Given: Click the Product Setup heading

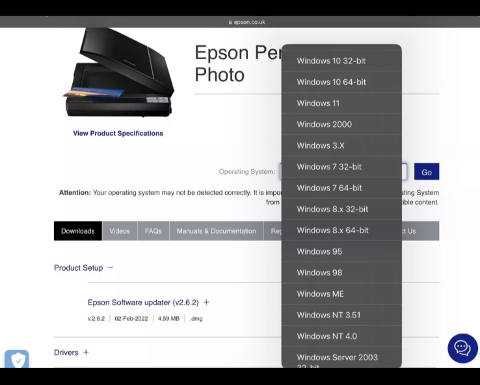Looking at the screenshot, I should (x=78, y=267).
